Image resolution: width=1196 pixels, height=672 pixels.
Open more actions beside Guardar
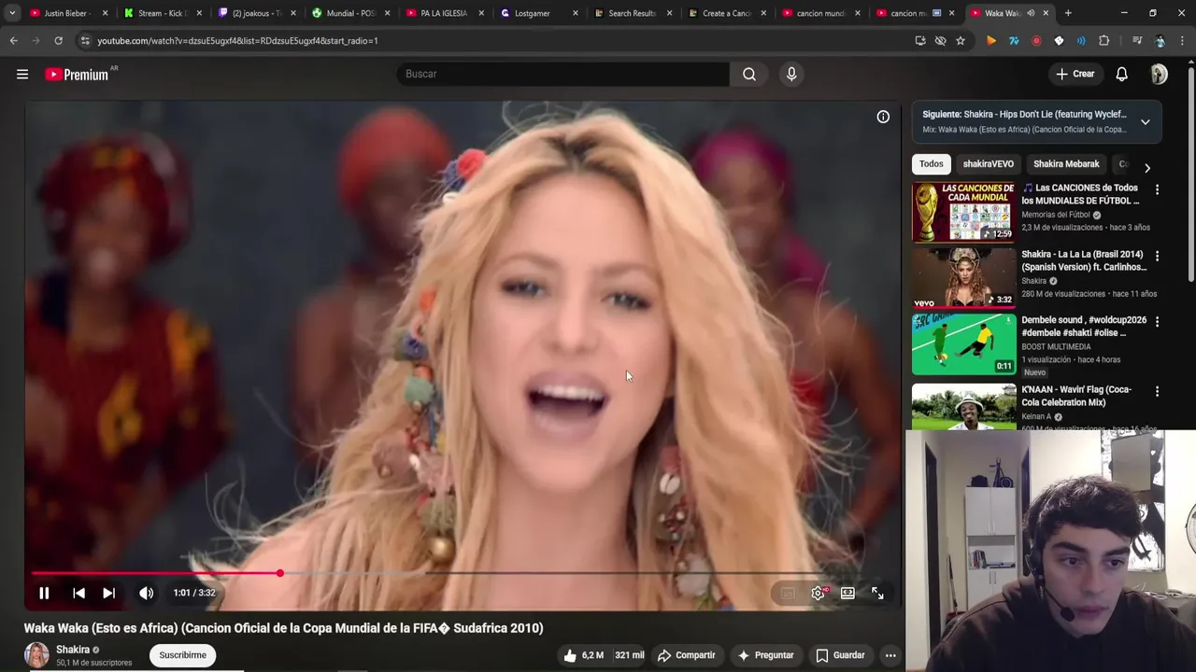tap(890, 655)
